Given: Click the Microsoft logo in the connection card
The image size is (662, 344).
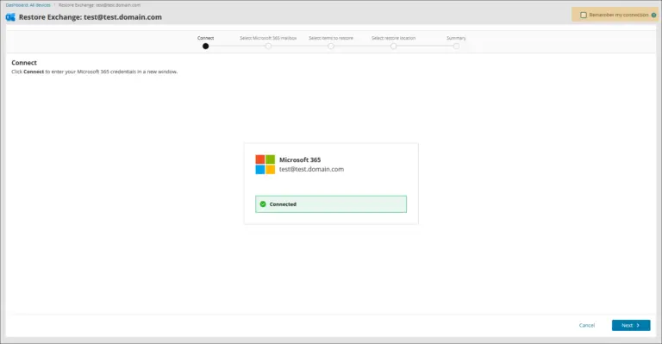Looking at the screenshot, I should (x=265, y=165).
